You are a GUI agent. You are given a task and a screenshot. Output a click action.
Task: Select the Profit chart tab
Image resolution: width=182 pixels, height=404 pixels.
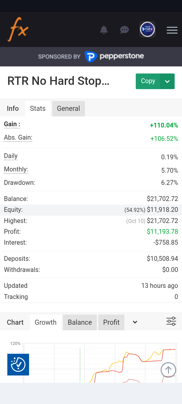[x=111, y=322]
